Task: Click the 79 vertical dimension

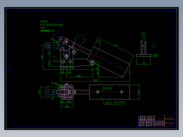Action: [49, 53]
